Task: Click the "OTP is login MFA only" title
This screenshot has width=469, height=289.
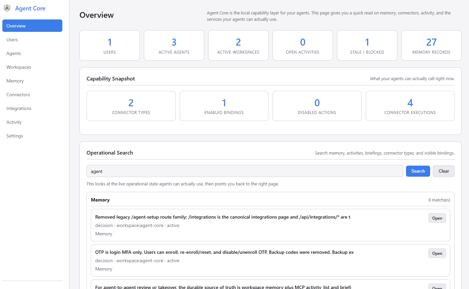Action: 224,252
